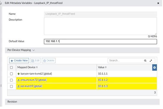Tick the select-all checkbox in table header
The height and width of the screenshot is (109, 163).
coord(12,67)
